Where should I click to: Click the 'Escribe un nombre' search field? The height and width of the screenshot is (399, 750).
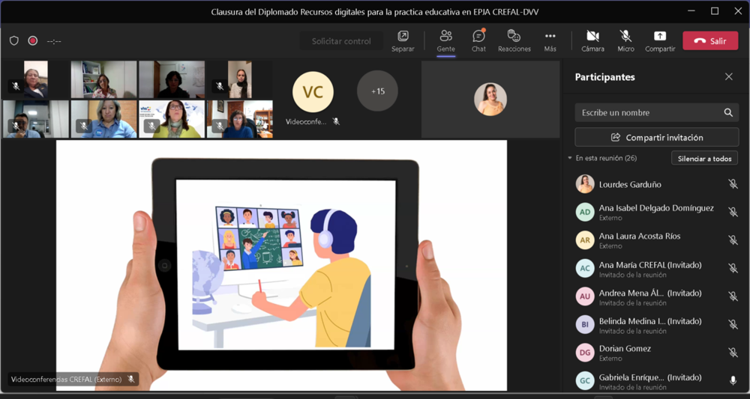click(645, 113)
